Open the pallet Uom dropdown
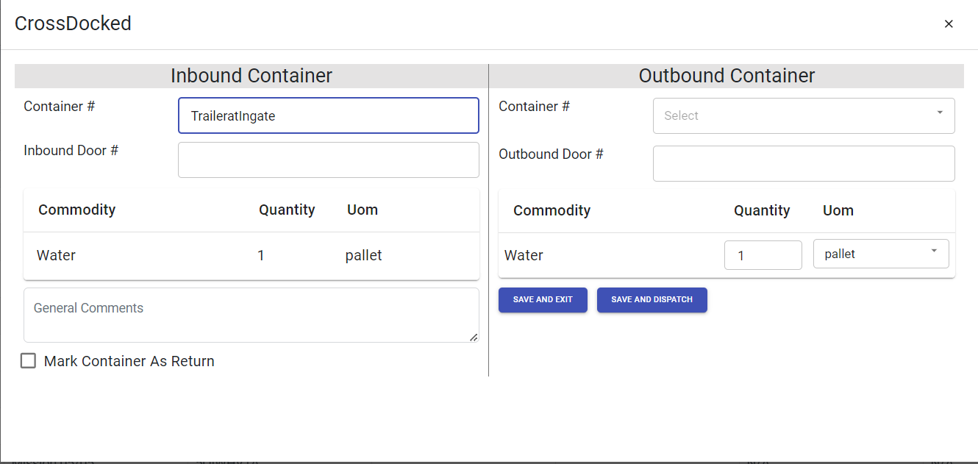This screenshot has width=978, height=464. 880,254
